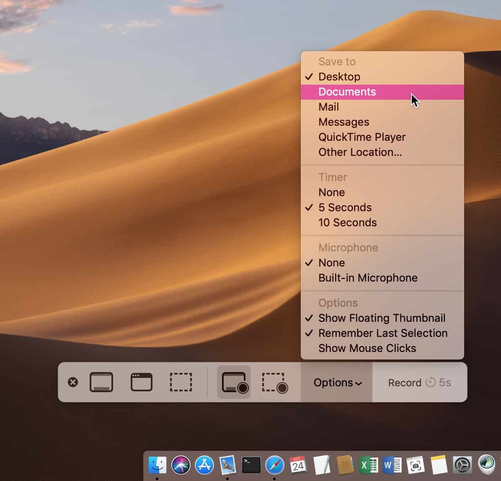Screen dimensions: 501x481
Task: Launch Terminal from the Dock
Action: pyautogui.click(x=251, y=465)
